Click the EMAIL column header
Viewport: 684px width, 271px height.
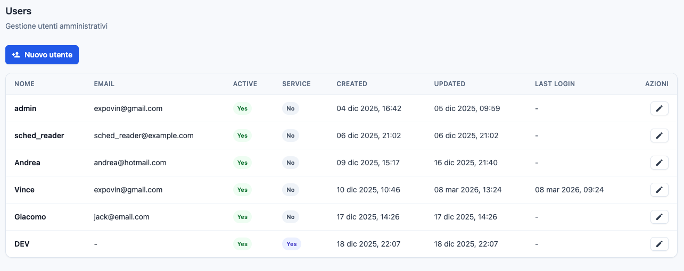click(x=104, y=84)
